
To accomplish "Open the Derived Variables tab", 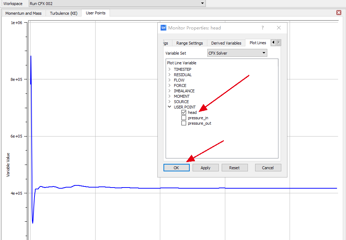I will coord(226,43).
